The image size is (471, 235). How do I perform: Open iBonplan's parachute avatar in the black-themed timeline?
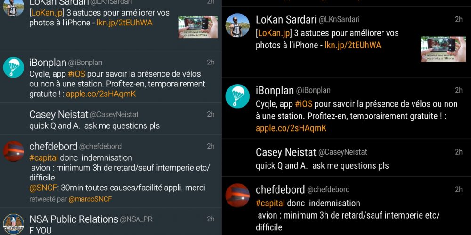point(237,96)
